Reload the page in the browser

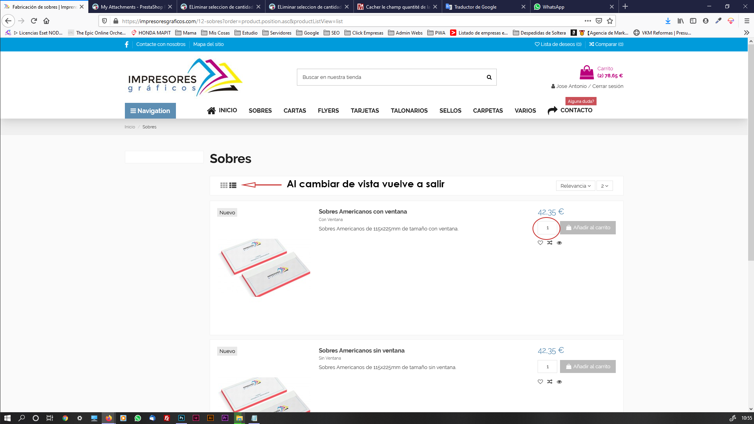34,21
